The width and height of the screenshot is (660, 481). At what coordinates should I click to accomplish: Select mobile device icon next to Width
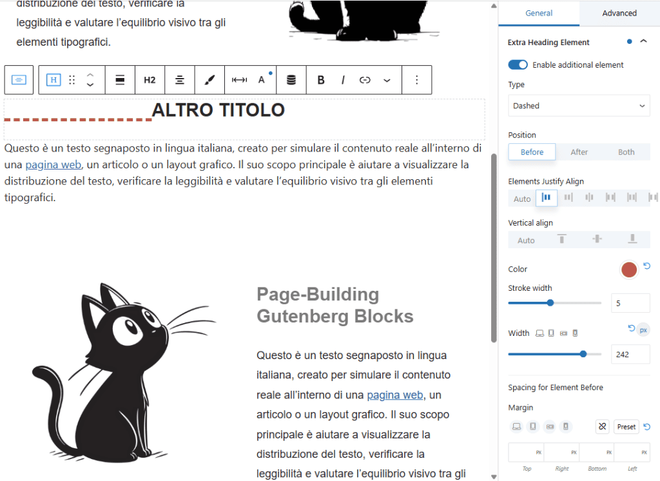[x=575, y=333]
